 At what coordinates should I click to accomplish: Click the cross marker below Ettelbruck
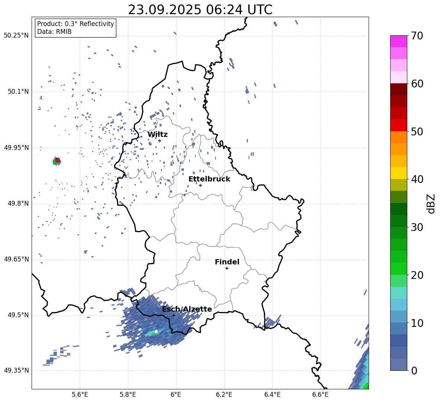click(x=200, y=185)
